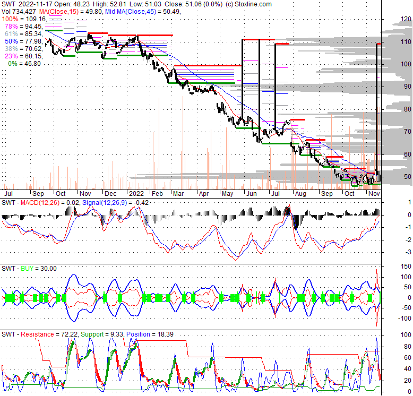The width and height of the screenshot is (413, 396).
Task: Click the 40 value on Resistance panel axis
Action: 408,369
